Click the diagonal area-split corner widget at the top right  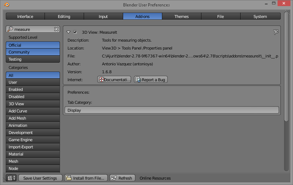coord(288,11)
